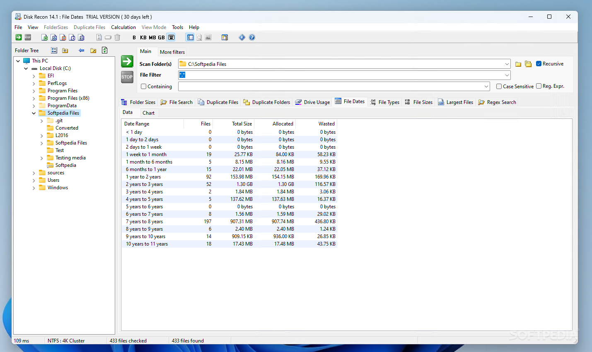Click the multiple folders picker icon
592x352 pixels.
click(x=528, y=64)
